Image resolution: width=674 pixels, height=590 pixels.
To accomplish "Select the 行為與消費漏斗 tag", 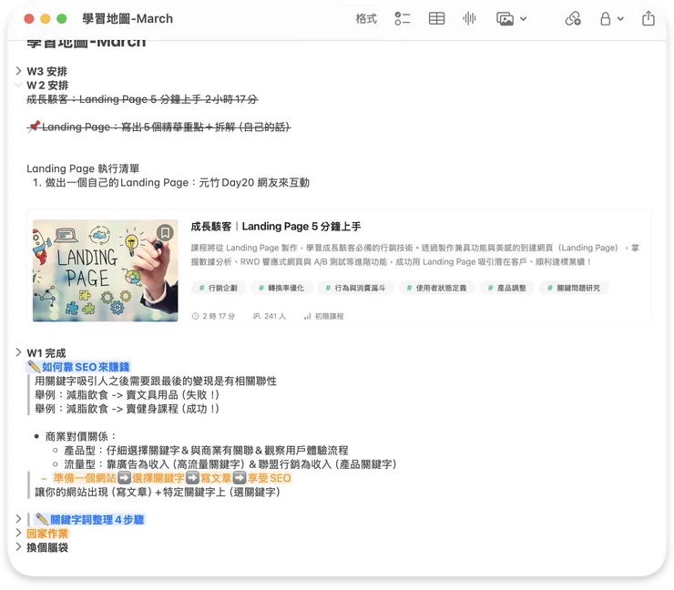I will pyautogui.click(x=355, y=288).
